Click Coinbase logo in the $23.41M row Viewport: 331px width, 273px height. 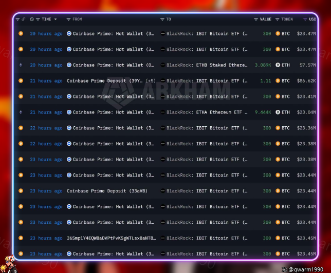coord(69,96)
